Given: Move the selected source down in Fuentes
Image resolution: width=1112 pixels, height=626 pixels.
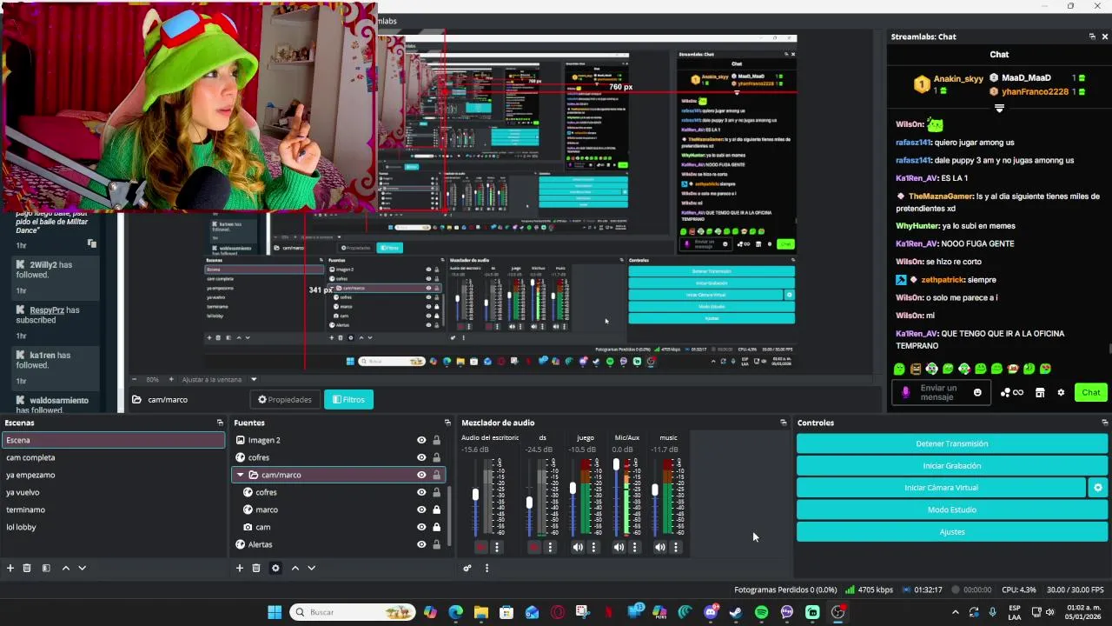Looking at the screenshot, I should [x=311, y=568].
